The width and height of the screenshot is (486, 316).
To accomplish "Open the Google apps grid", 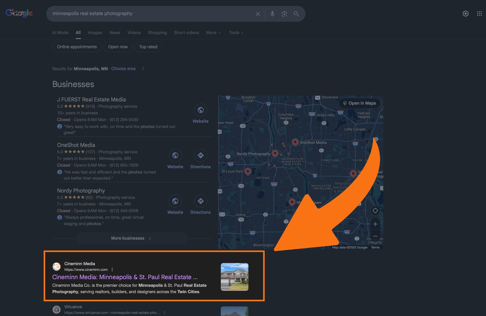I will pos(479,14).
